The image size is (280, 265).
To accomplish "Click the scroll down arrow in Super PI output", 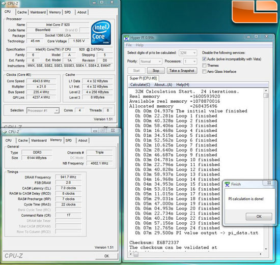I will tap(266, 249).
